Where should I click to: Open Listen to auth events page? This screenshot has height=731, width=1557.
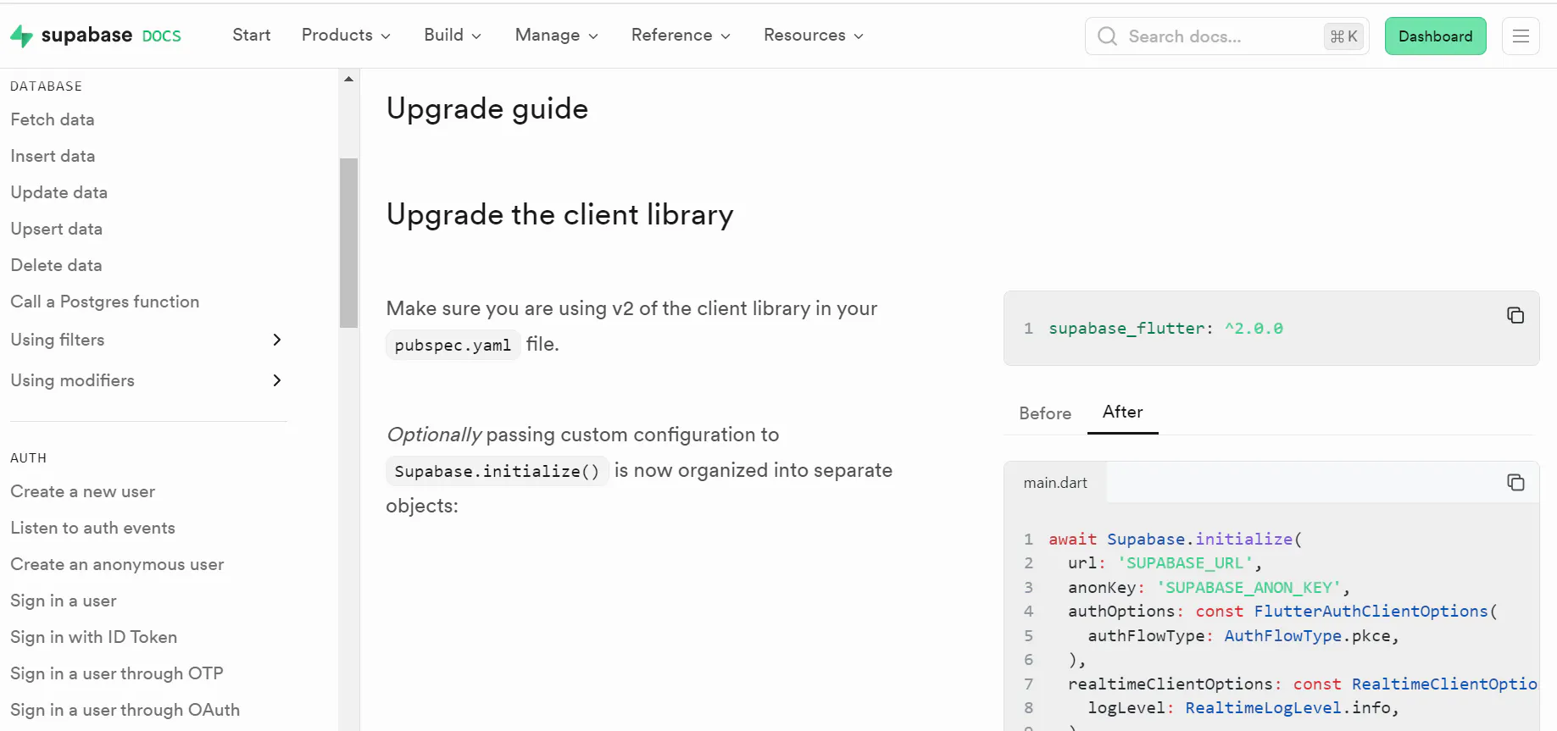(93, 528)
